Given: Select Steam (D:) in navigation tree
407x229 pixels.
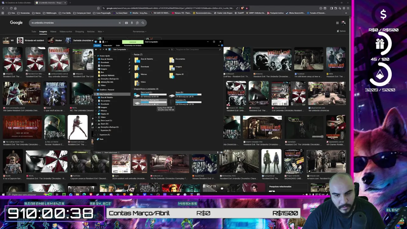Looking at the screenshot, I should [104, 124].
